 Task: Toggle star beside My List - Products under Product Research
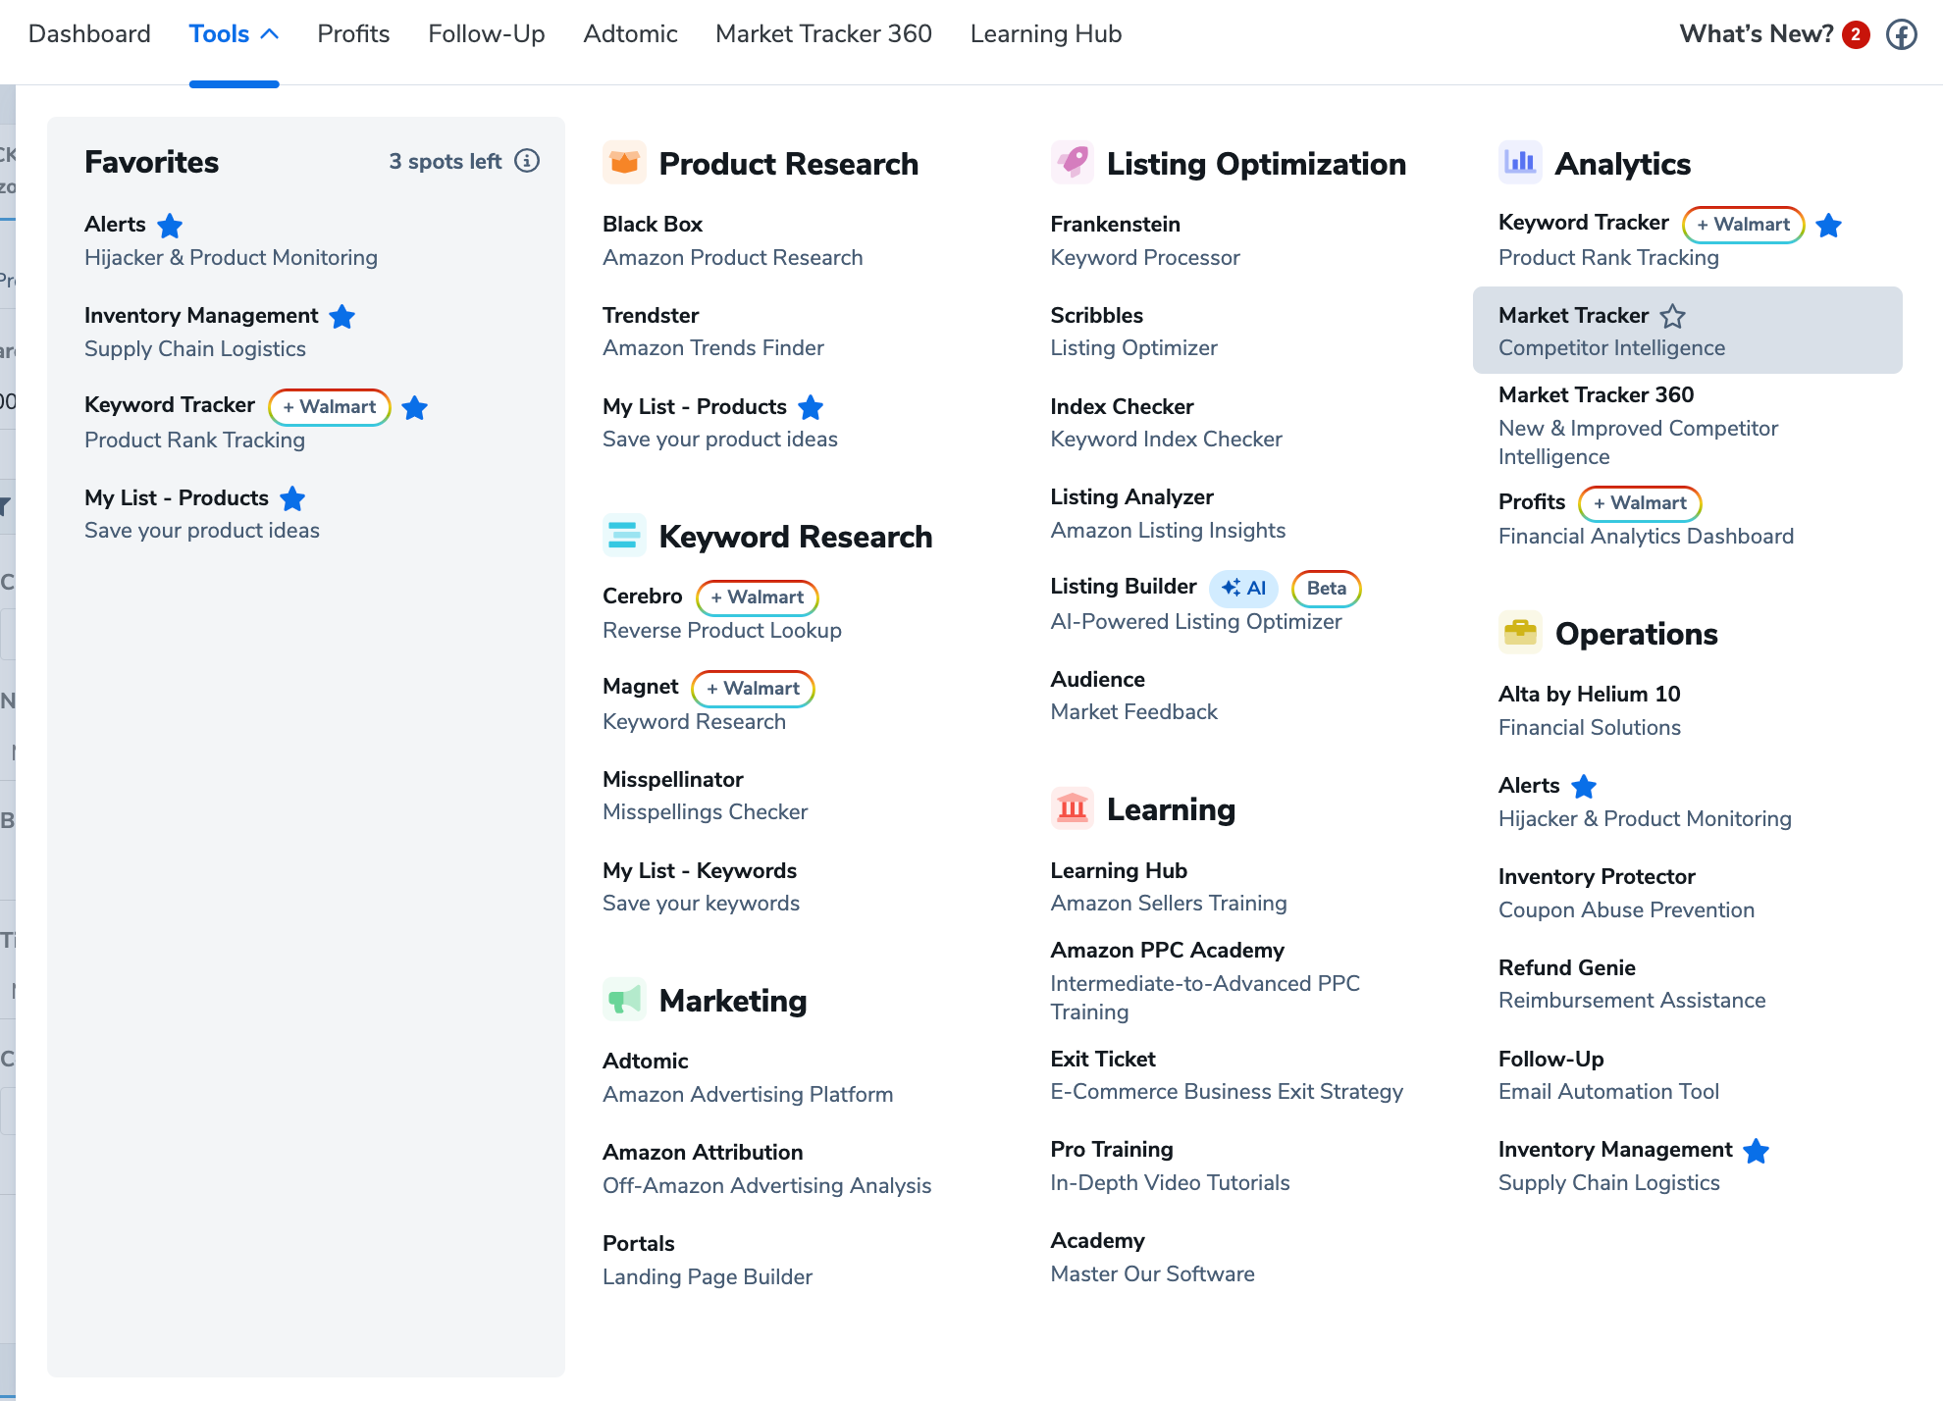811,407
